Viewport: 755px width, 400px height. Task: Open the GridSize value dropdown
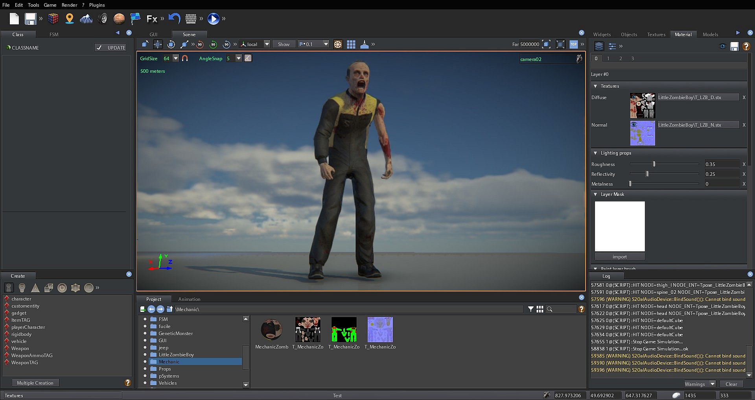[x=176, y=58]
